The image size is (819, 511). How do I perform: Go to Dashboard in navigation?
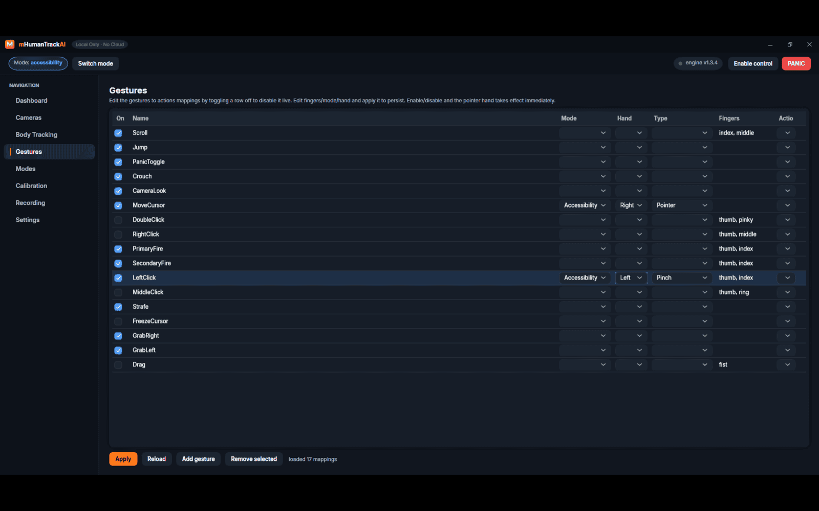[x=49, y=101]
